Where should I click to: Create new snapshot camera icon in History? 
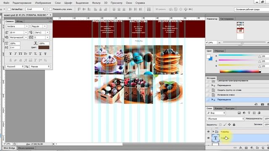[x=262, y=104]
